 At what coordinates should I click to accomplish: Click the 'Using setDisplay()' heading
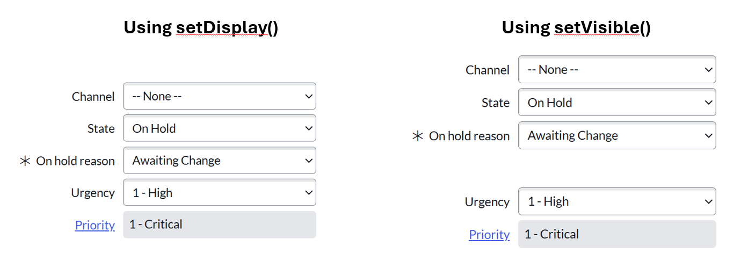click(x=201, y=27)
